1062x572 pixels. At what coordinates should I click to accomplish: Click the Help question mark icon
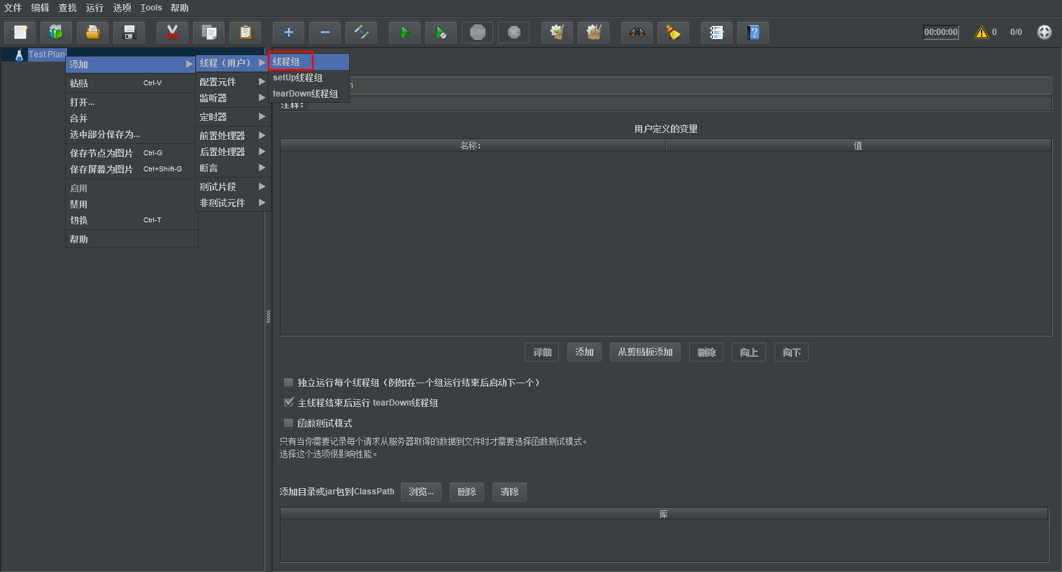point(753,32)
